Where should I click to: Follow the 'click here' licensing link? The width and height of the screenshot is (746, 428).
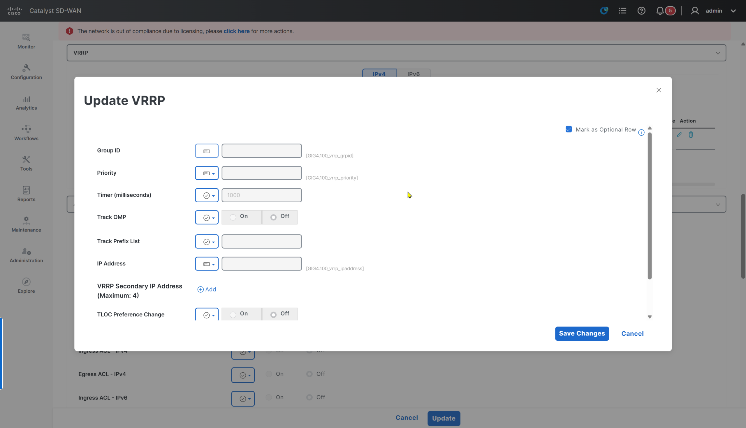tap(237, 31)
